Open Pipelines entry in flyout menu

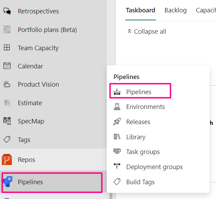click(x=139, y=92)
